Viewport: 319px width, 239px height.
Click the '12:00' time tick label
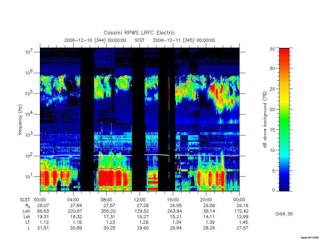pyautogui.click(x=140, y=200)
